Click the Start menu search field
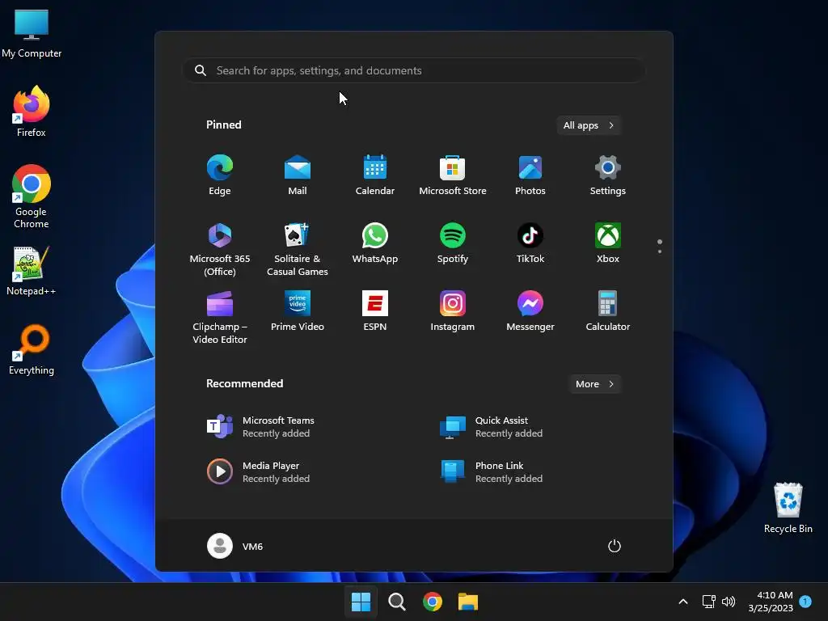The width and height of the screenshot is (828, 621). tap(413, 70)
